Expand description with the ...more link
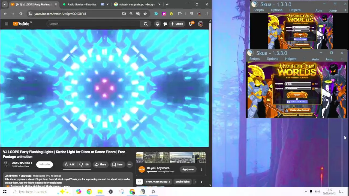349x196 pixels. pyautogui.click(x=66, y=186)
